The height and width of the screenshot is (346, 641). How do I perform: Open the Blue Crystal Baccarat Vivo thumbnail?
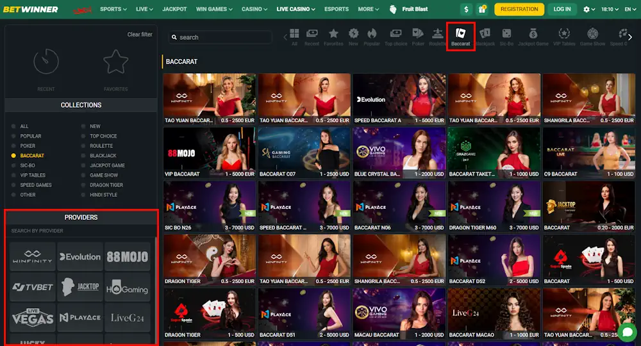point(399,152)
